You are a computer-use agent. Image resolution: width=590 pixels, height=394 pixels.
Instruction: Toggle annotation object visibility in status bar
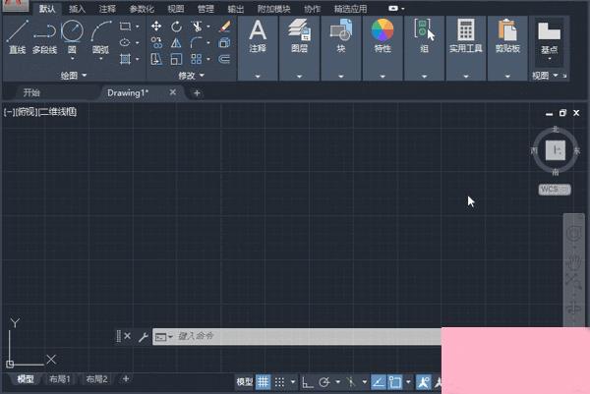point(423,382)
